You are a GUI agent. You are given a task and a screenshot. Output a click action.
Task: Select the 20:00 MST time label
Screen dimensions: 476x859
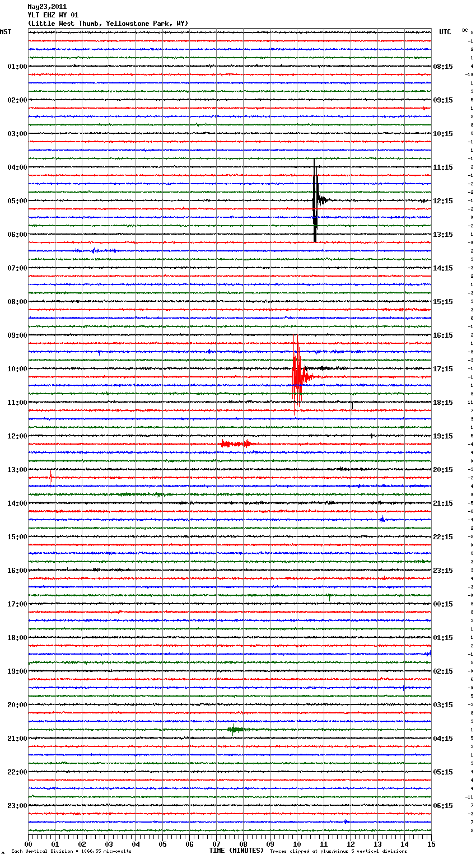(x=17, y=705)
